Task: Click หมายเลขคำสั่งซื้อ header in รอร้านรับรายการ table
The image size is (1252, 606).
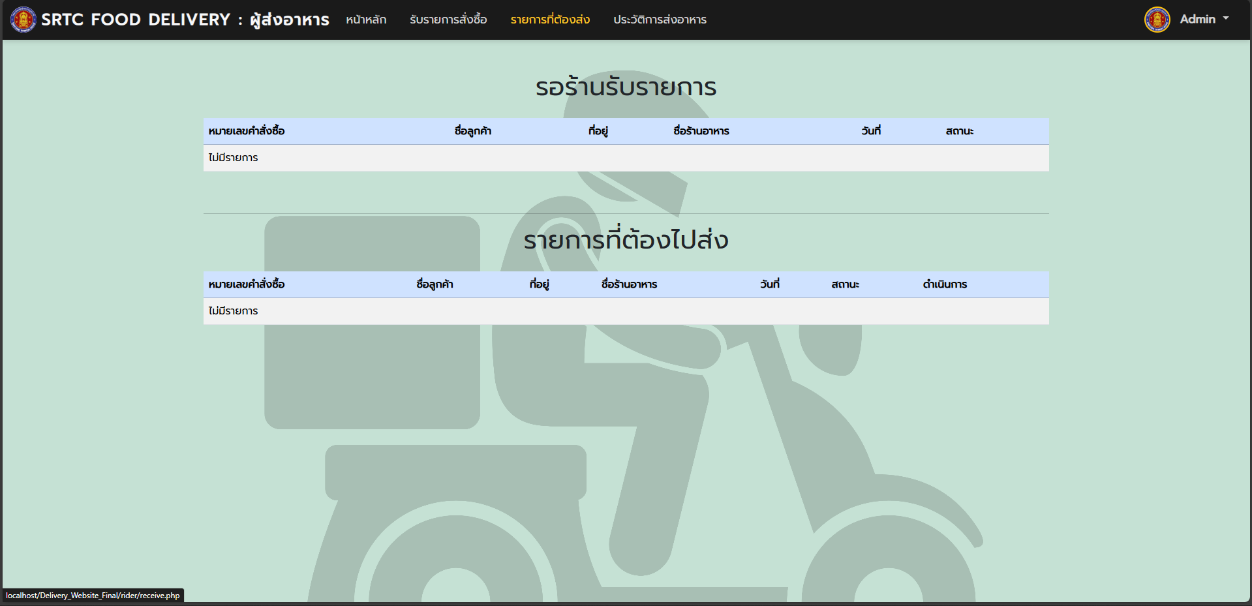Action: click(247, 131)
